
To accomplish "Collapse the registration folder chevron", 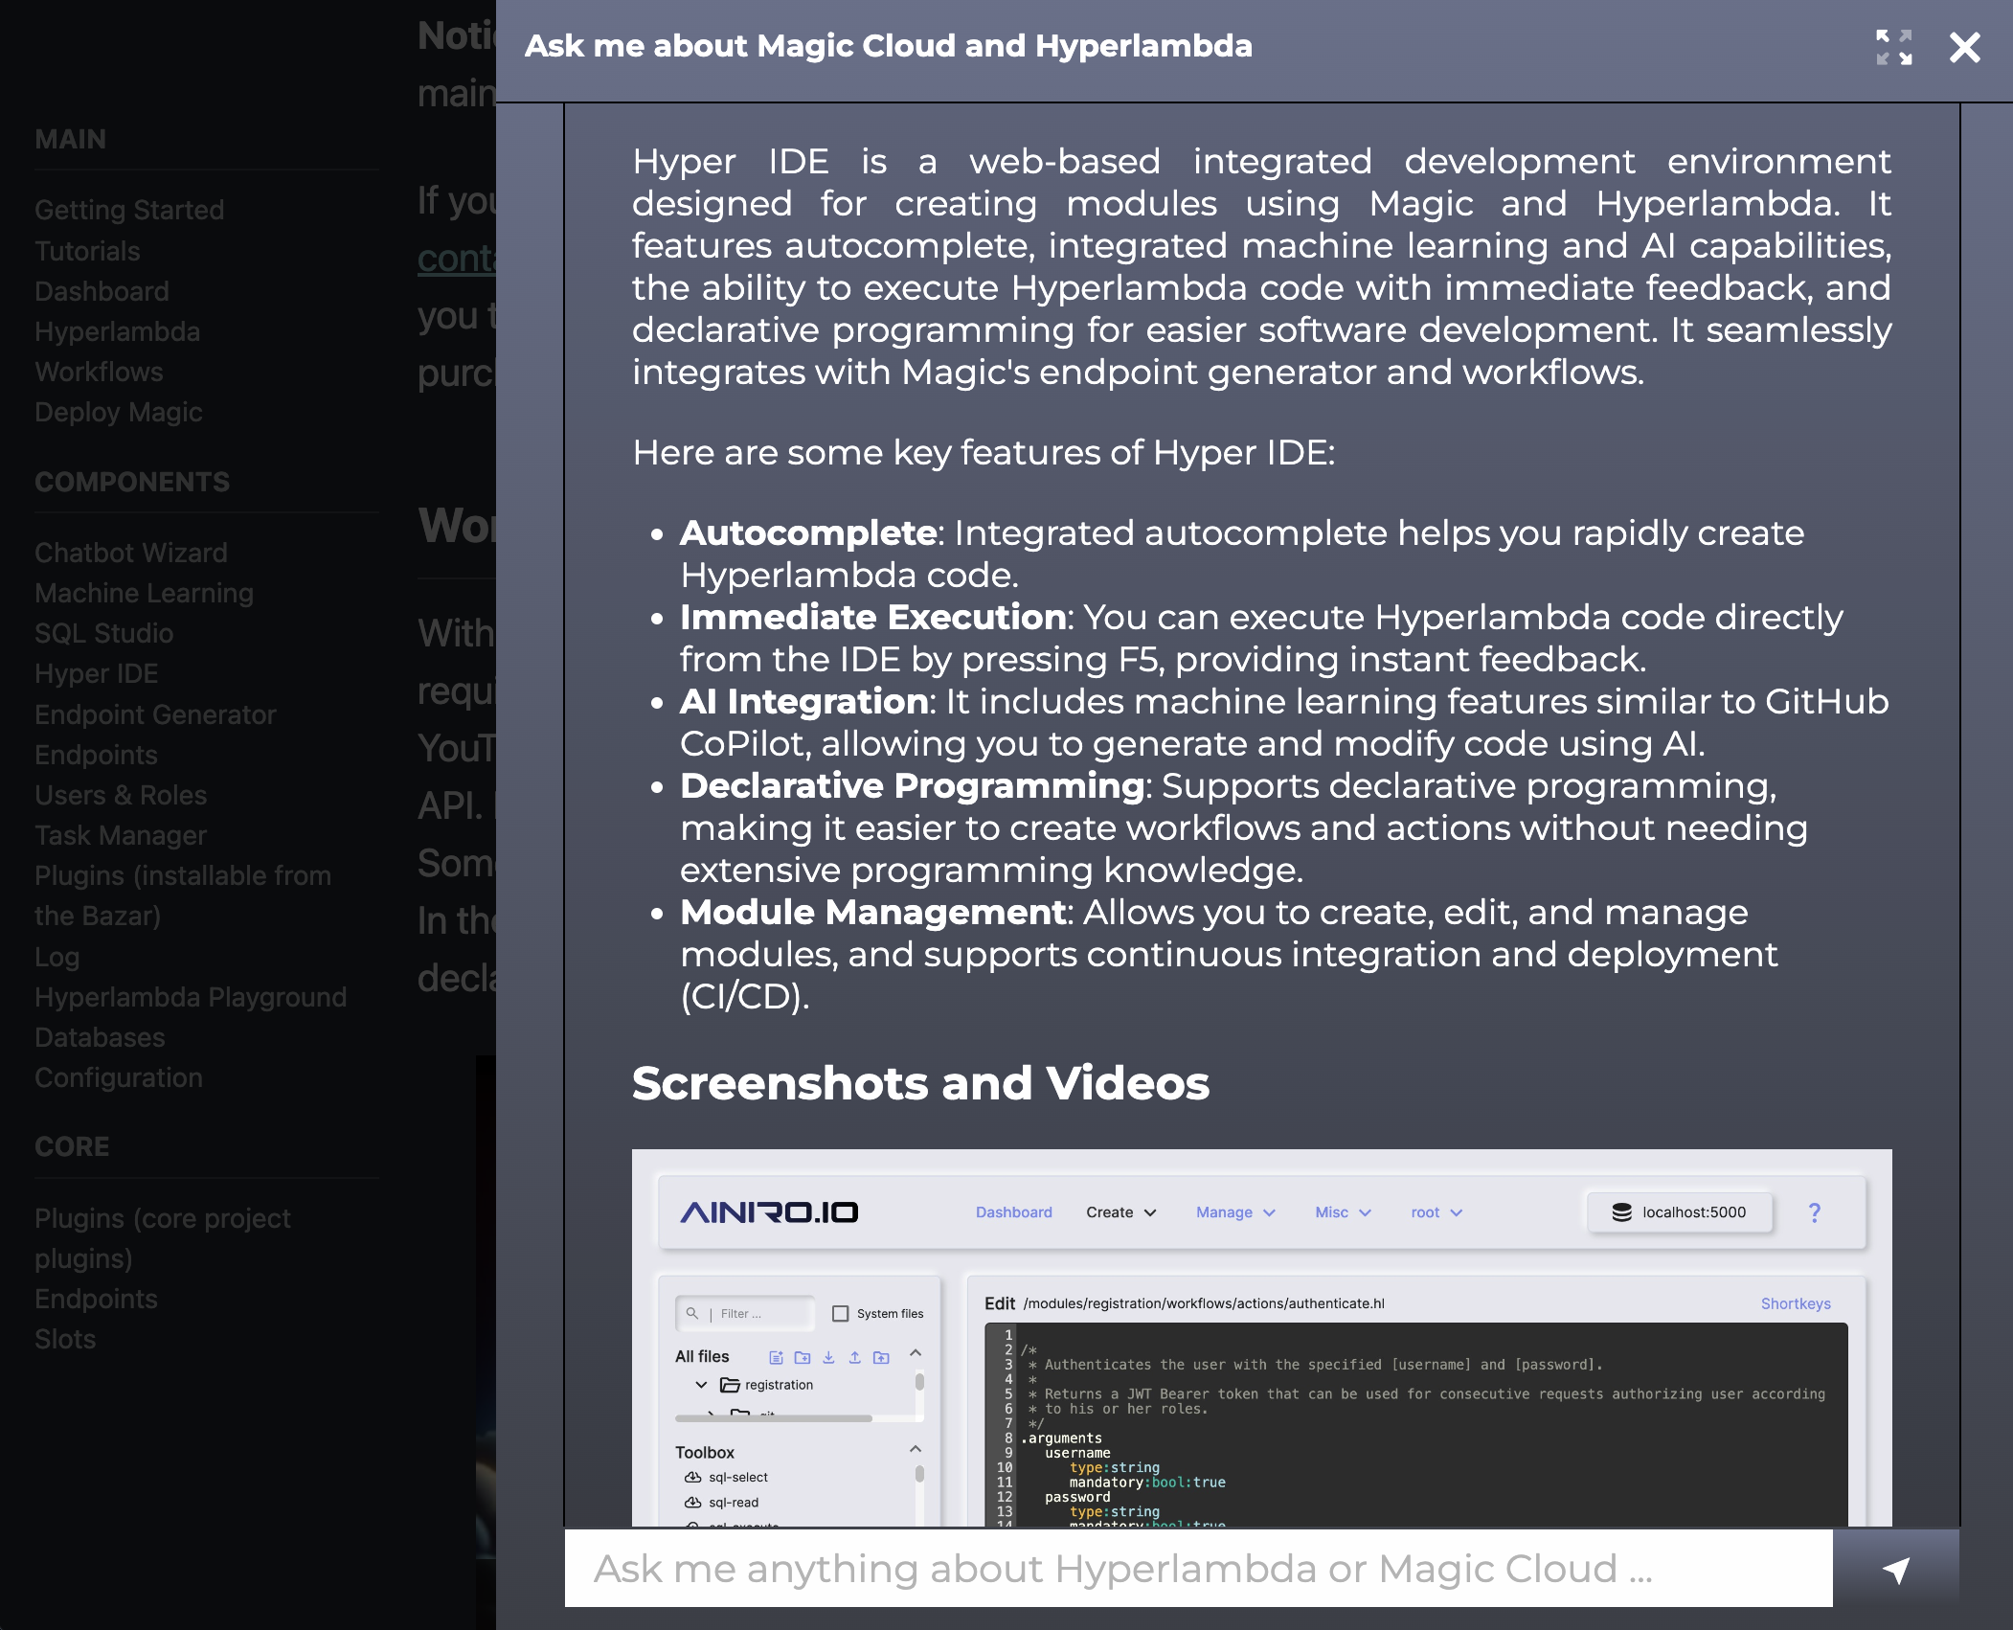I will (701, 1385).
